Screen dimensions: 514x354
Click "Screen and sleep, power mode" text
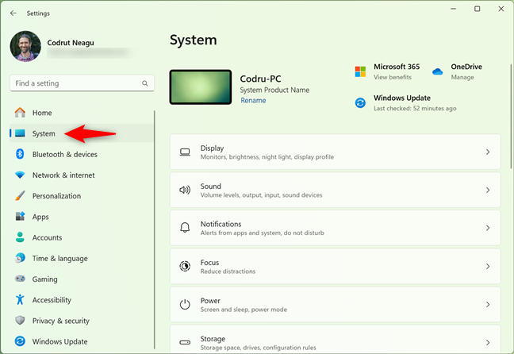pos(244,310)
